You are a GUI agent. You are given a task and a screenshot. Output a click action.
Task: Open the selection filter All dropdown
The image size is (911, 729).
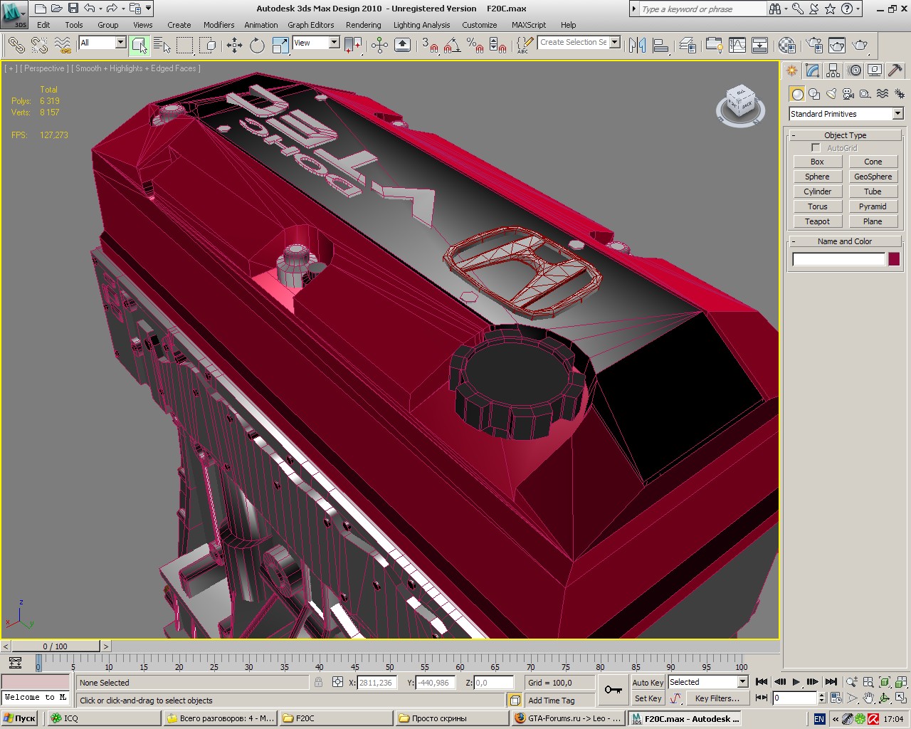tap(120, 43)
